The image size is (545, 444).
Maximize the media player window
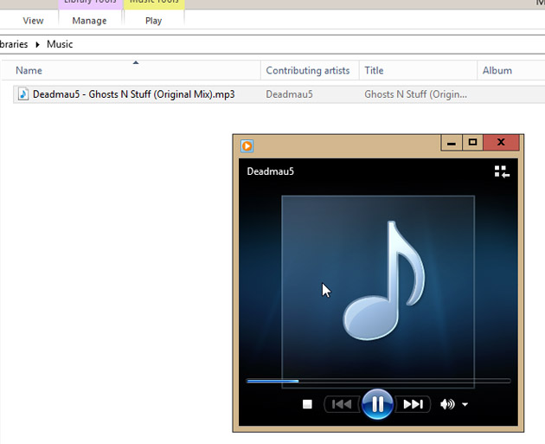[x=472, y=143]
